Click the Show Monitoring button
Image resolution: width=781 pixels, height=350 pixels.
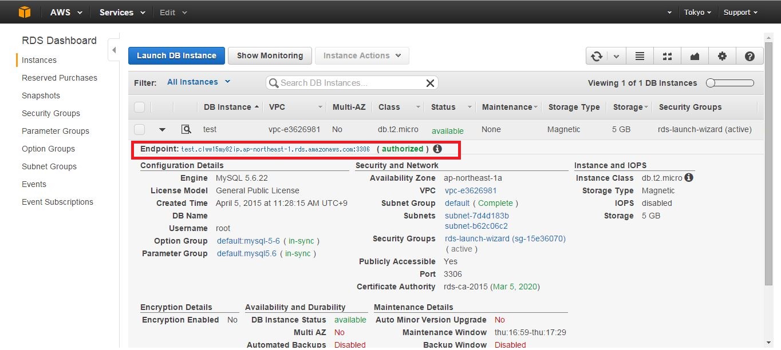(270, 55)
